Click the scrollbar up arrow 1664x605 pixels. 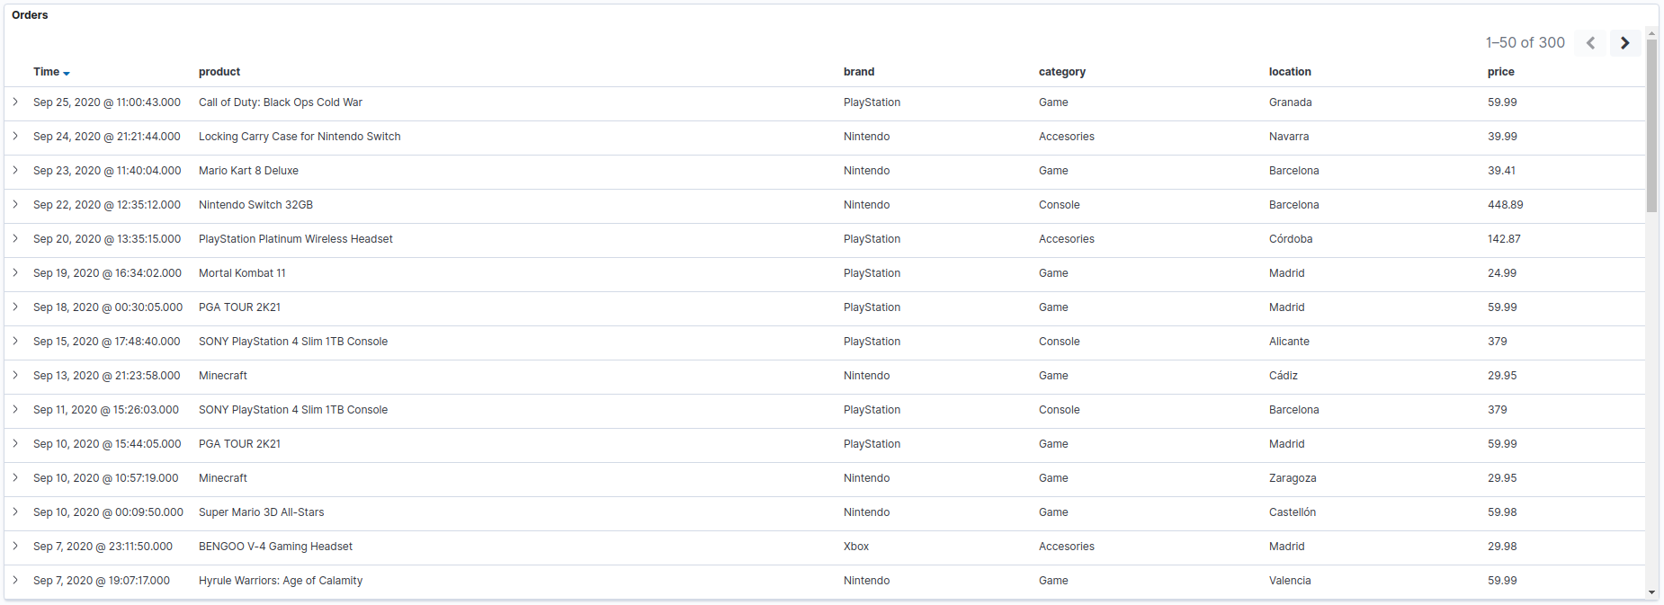point(1651,33)
